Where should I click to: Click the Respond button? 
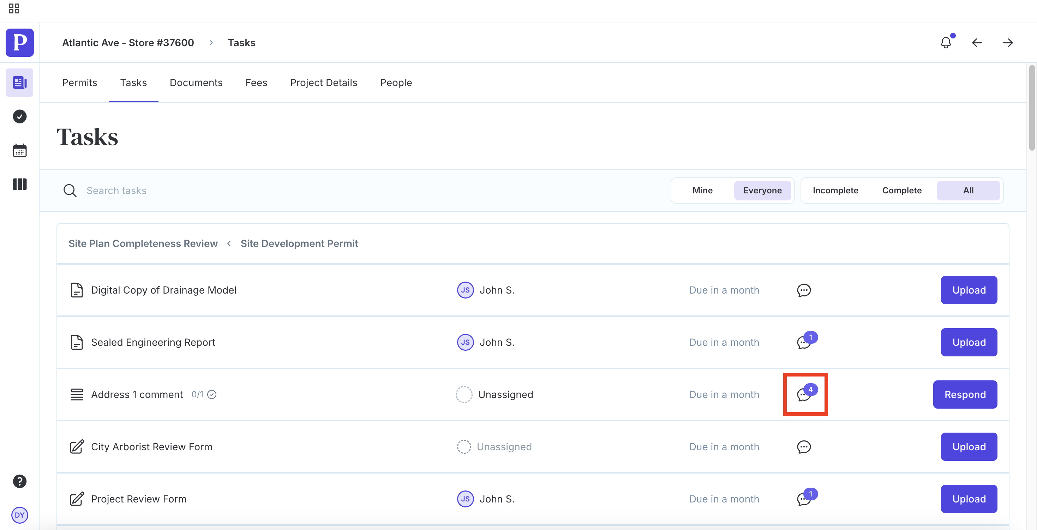[x=965, y=395]
